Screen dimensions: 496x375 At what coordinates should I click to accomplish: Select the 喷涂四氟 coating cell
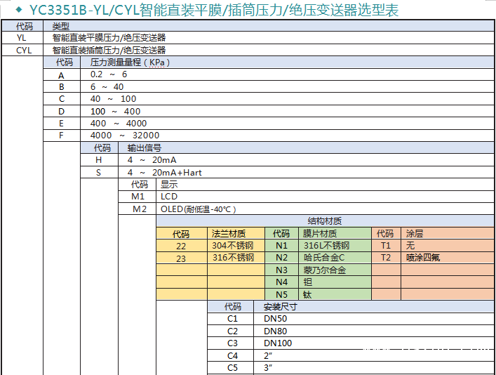[422, 258]
